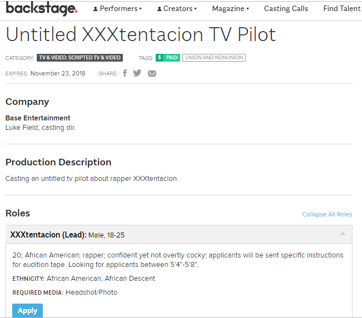The image size is (362, 318).
Task: Click the Backstage logo
Action: (42, 9)
